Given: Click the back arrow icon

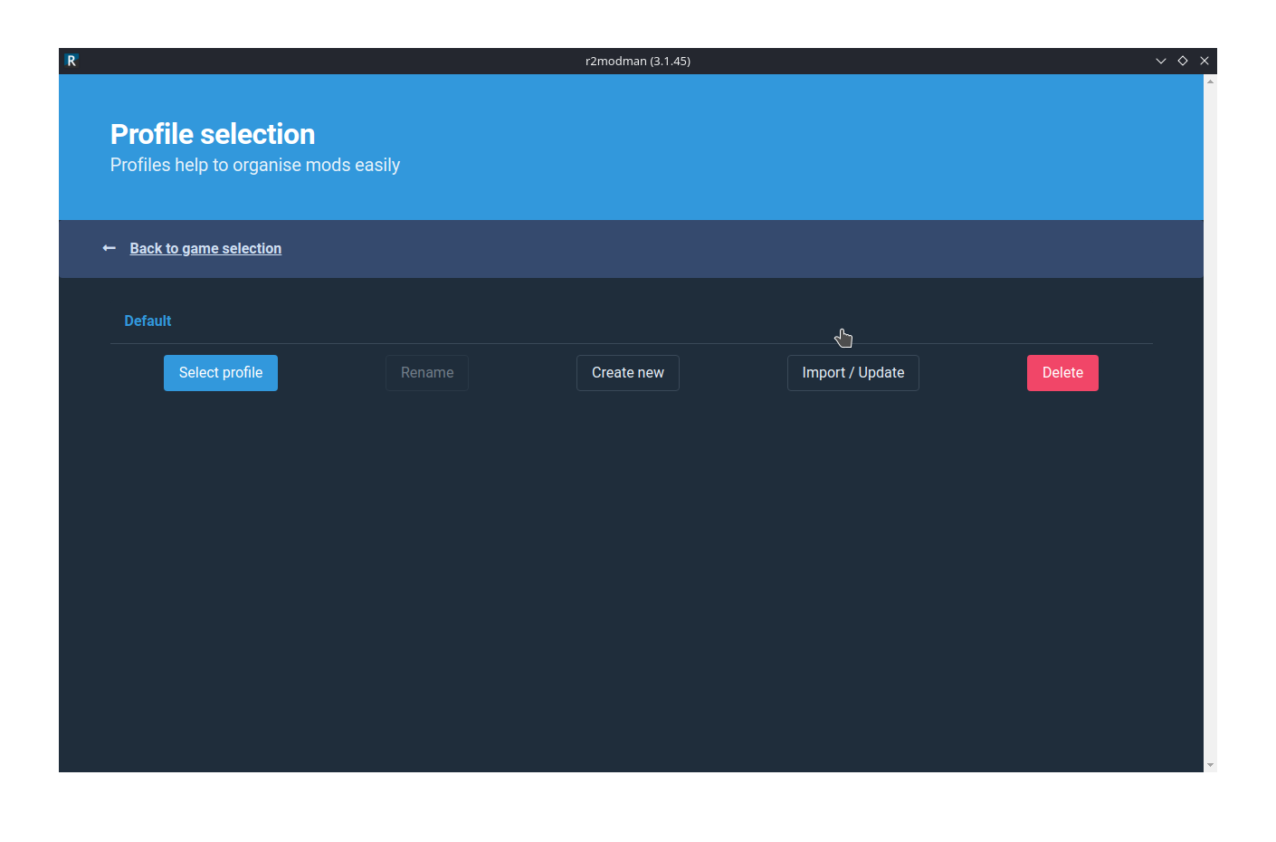Looking at the screenshot, I should 110,248.
